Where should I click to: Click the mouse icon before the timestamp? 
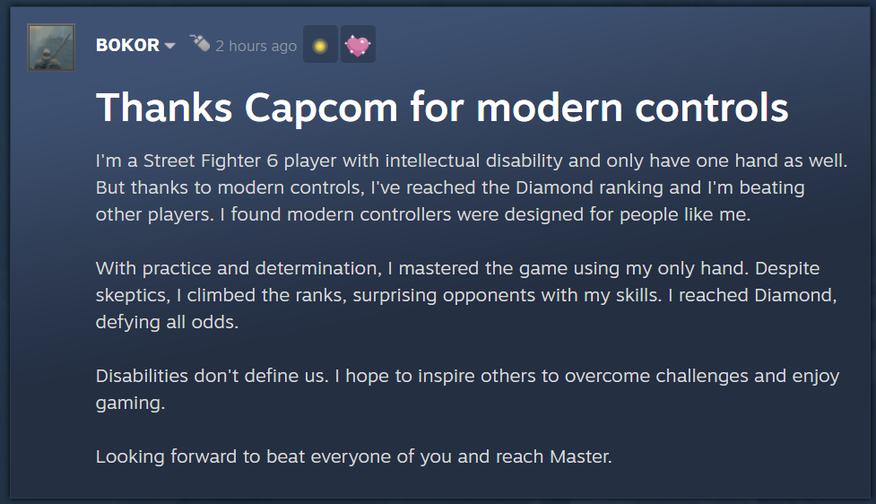199,43
